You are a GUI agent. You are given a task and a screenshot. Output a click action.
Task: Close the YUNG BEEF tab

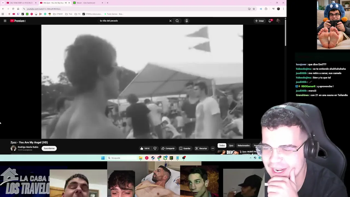click(x=36, y=3)
